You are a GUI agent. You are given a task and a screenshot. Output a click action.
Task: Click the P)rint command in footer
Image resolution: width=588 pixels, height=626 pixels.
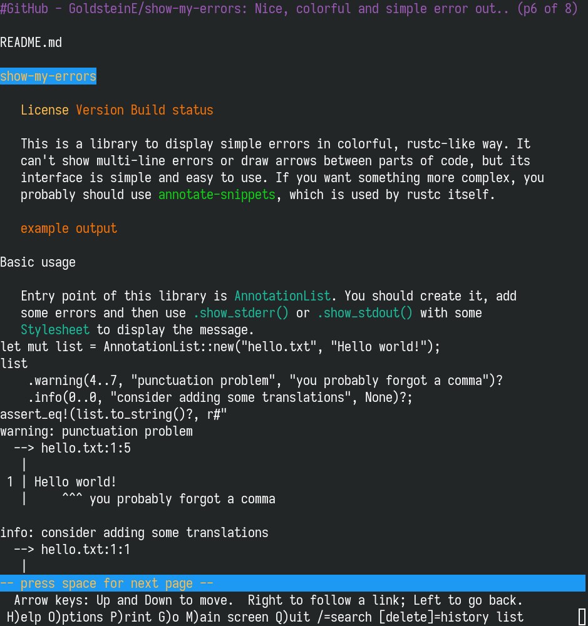click(x=131, y=617)
